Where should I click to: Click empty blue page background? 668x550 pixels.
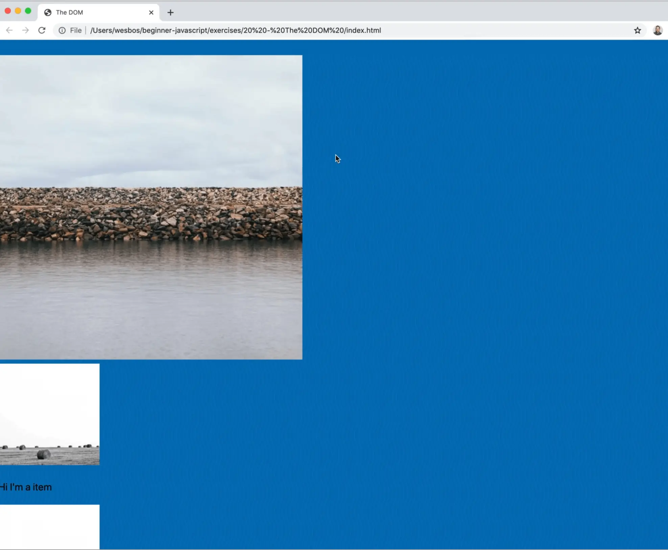(x=473, y=271)
